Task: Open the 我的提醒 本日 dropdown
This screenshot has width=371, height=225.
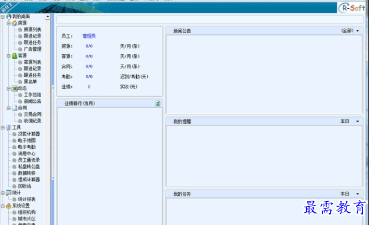Action: (358, 122)
